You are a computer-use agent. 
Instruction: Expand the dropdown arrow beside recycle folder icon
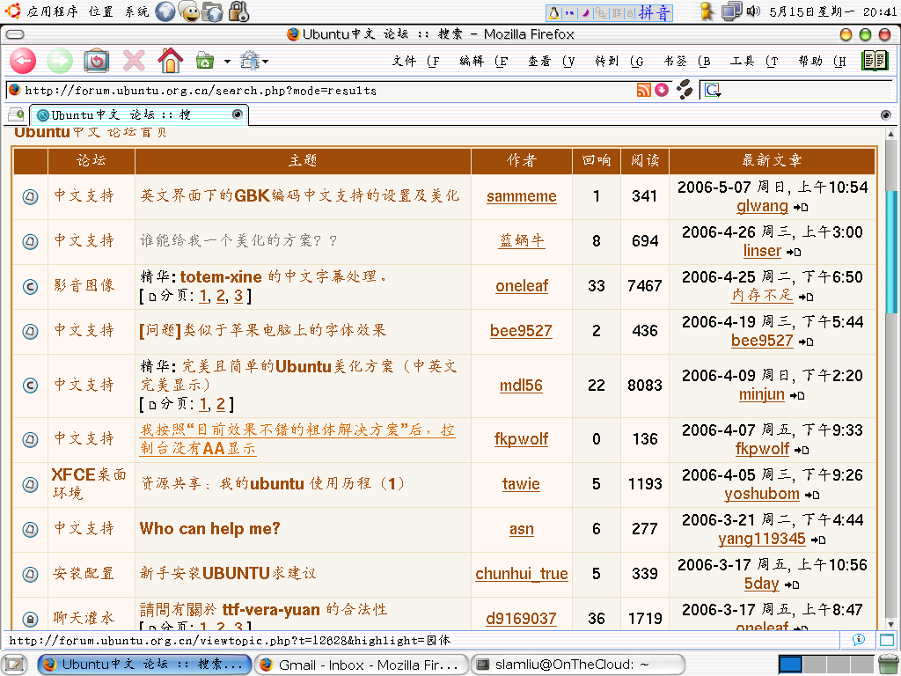point(227,62)
